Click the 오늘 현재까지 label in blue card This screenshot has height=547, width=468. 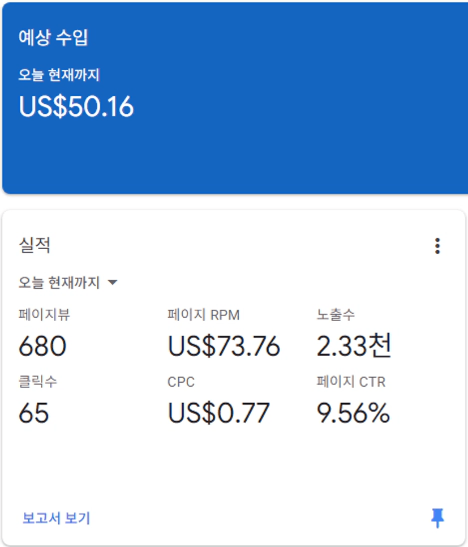click(59, 75)
